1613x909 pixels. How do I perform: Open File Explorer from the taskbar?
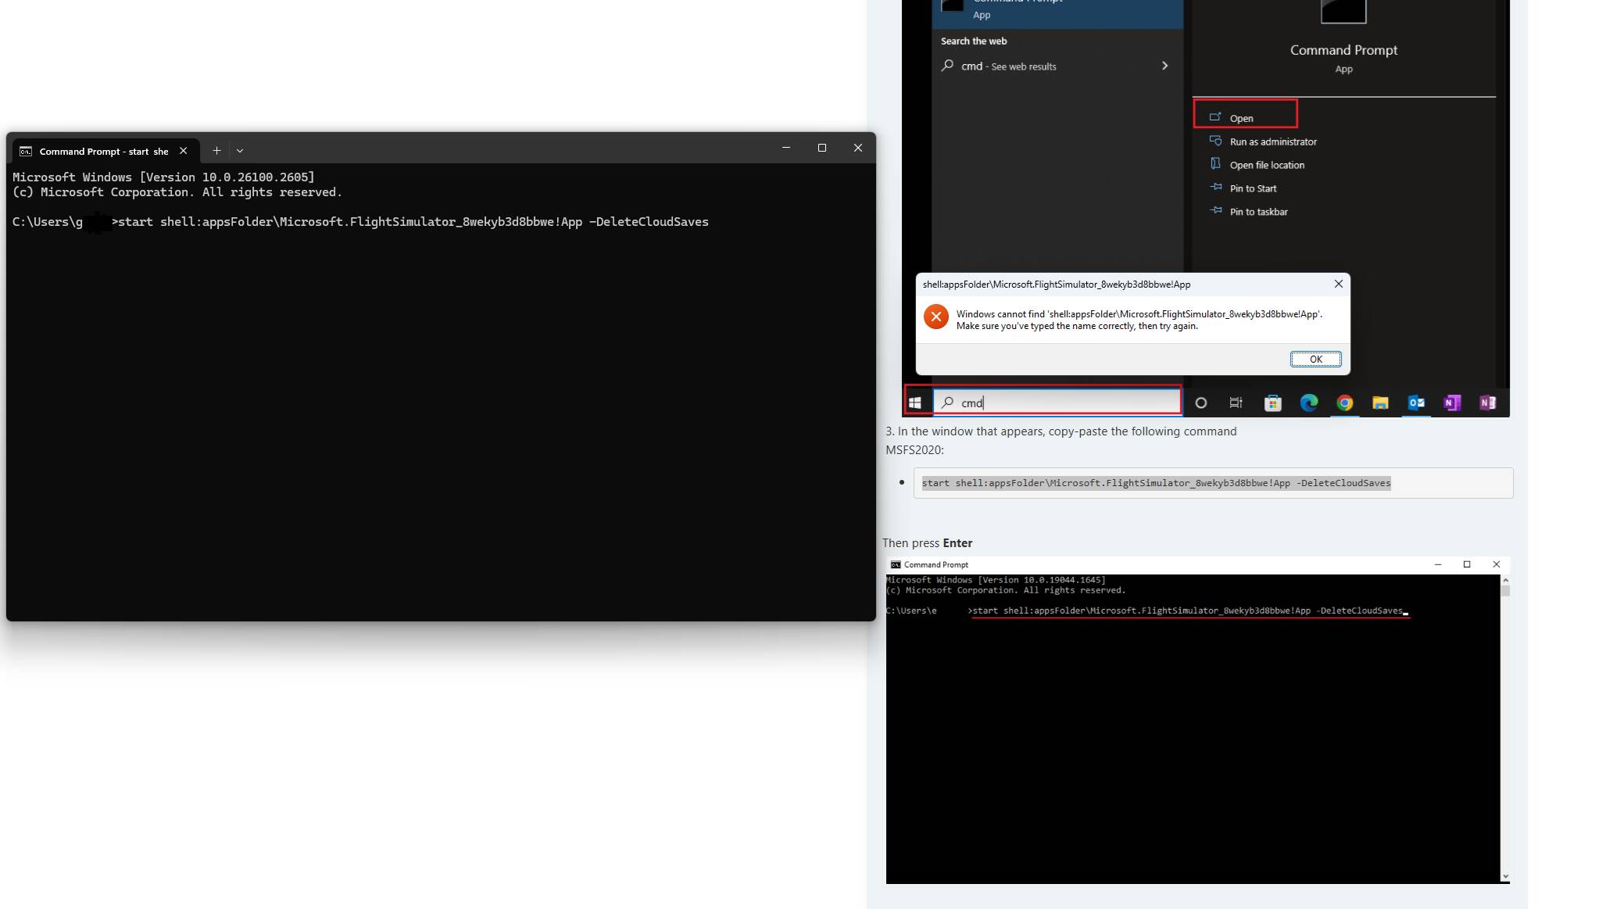1380,403
